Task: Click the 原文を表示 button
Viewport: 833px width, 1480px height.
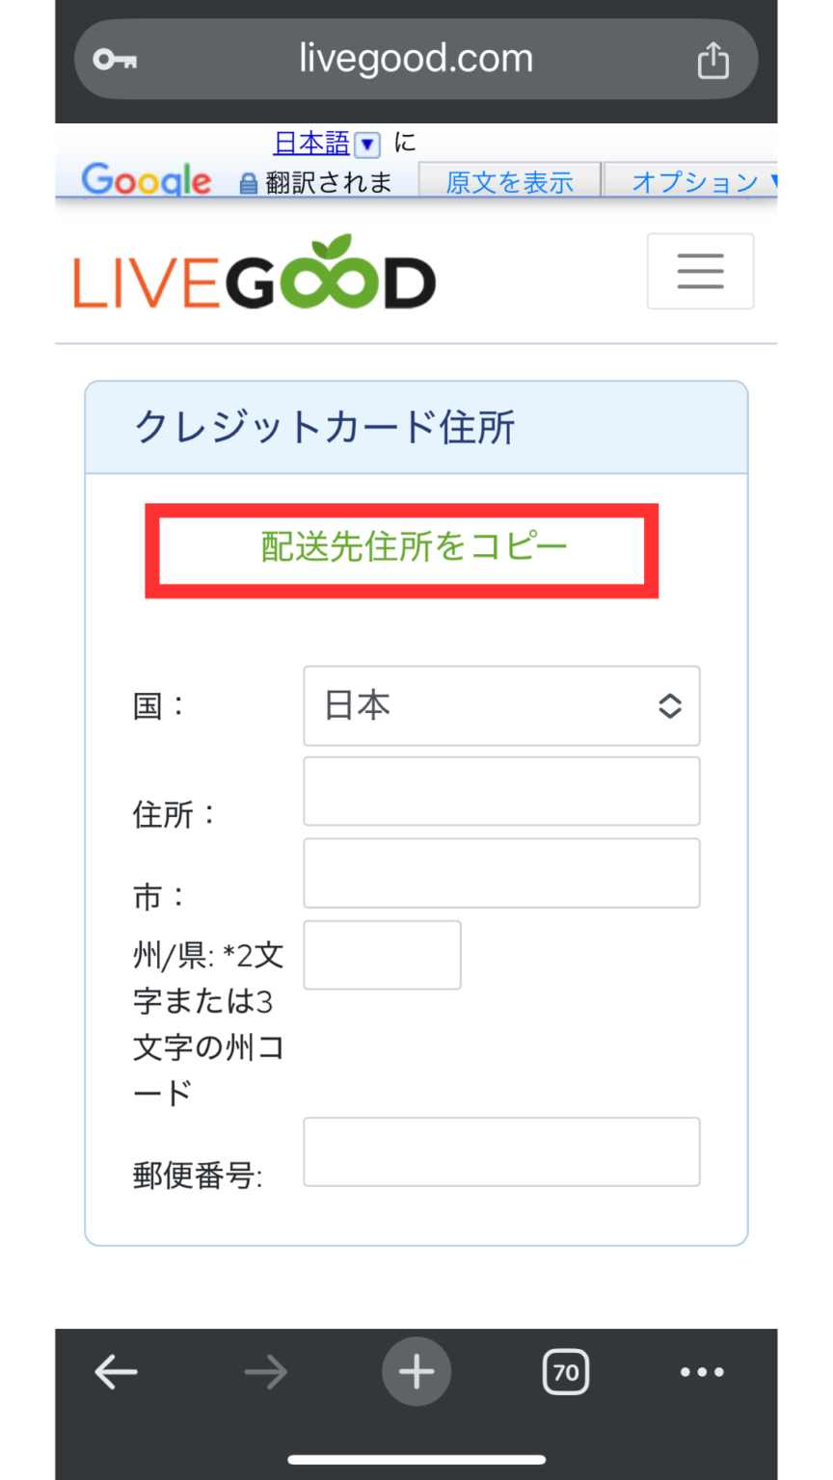Action: [x=509, y=181]
